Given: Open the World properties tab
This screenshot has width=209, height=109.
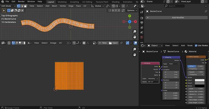Looking at the screenshot, I should pos(142,37).
